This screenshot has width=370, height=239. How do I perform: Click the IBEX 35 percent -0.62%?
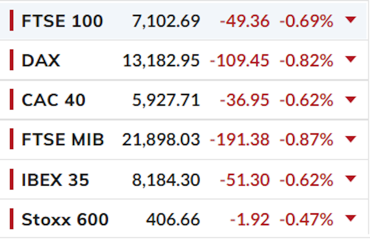tap(306, 180)
